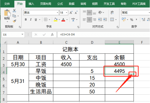Align text right
The height and width of the screenshot is (103, 150).
point(94,19)
